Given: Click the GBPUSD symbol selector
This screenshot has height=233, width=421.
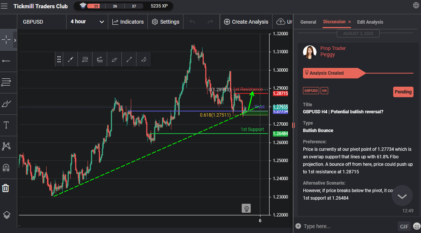Looking at the screenshot, I should click(42, 22).
